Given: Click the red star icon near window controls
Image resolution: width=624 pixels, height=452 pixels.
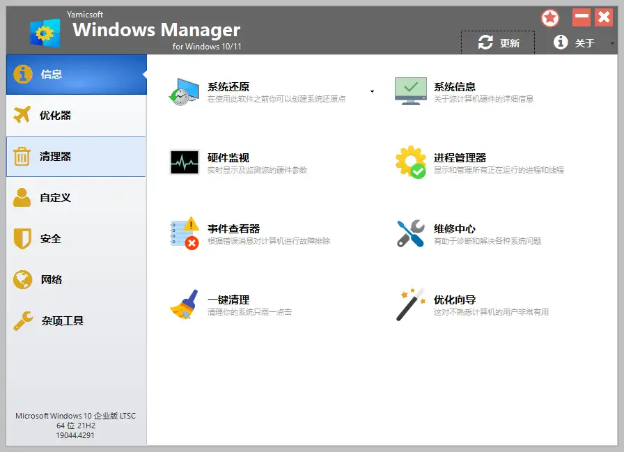Looking at the screenshot, I should pyautogui.click(x=550, y=17).
